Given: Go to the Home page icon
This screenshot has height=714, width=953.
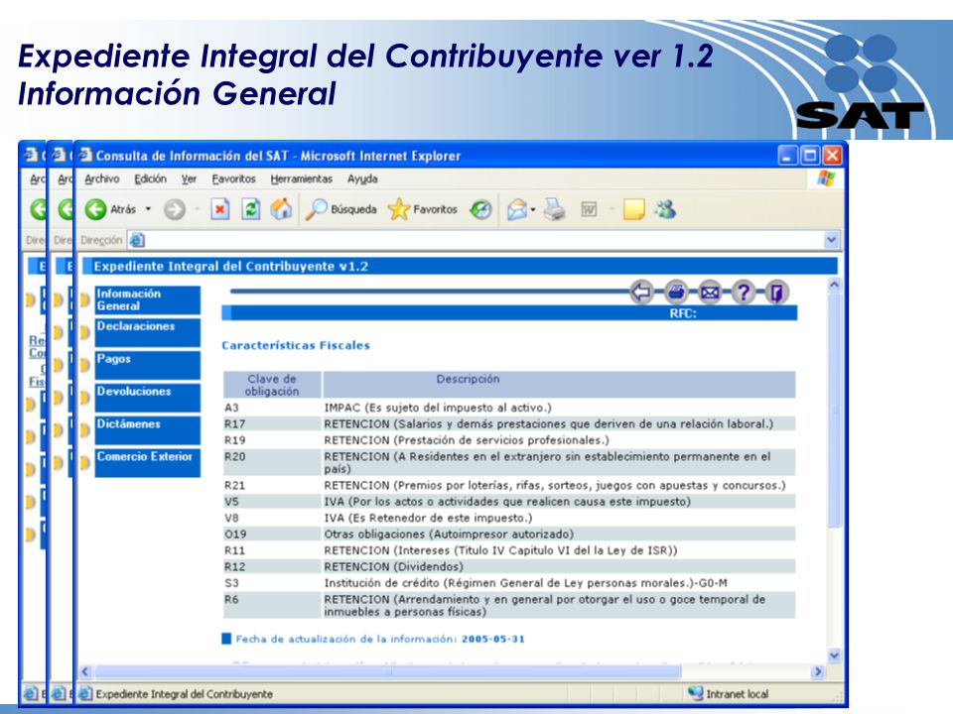Looking at the screenshot, I should click(x=281, y=209).
